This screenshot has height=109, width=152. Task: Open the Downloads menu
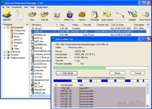click(17, 7)
